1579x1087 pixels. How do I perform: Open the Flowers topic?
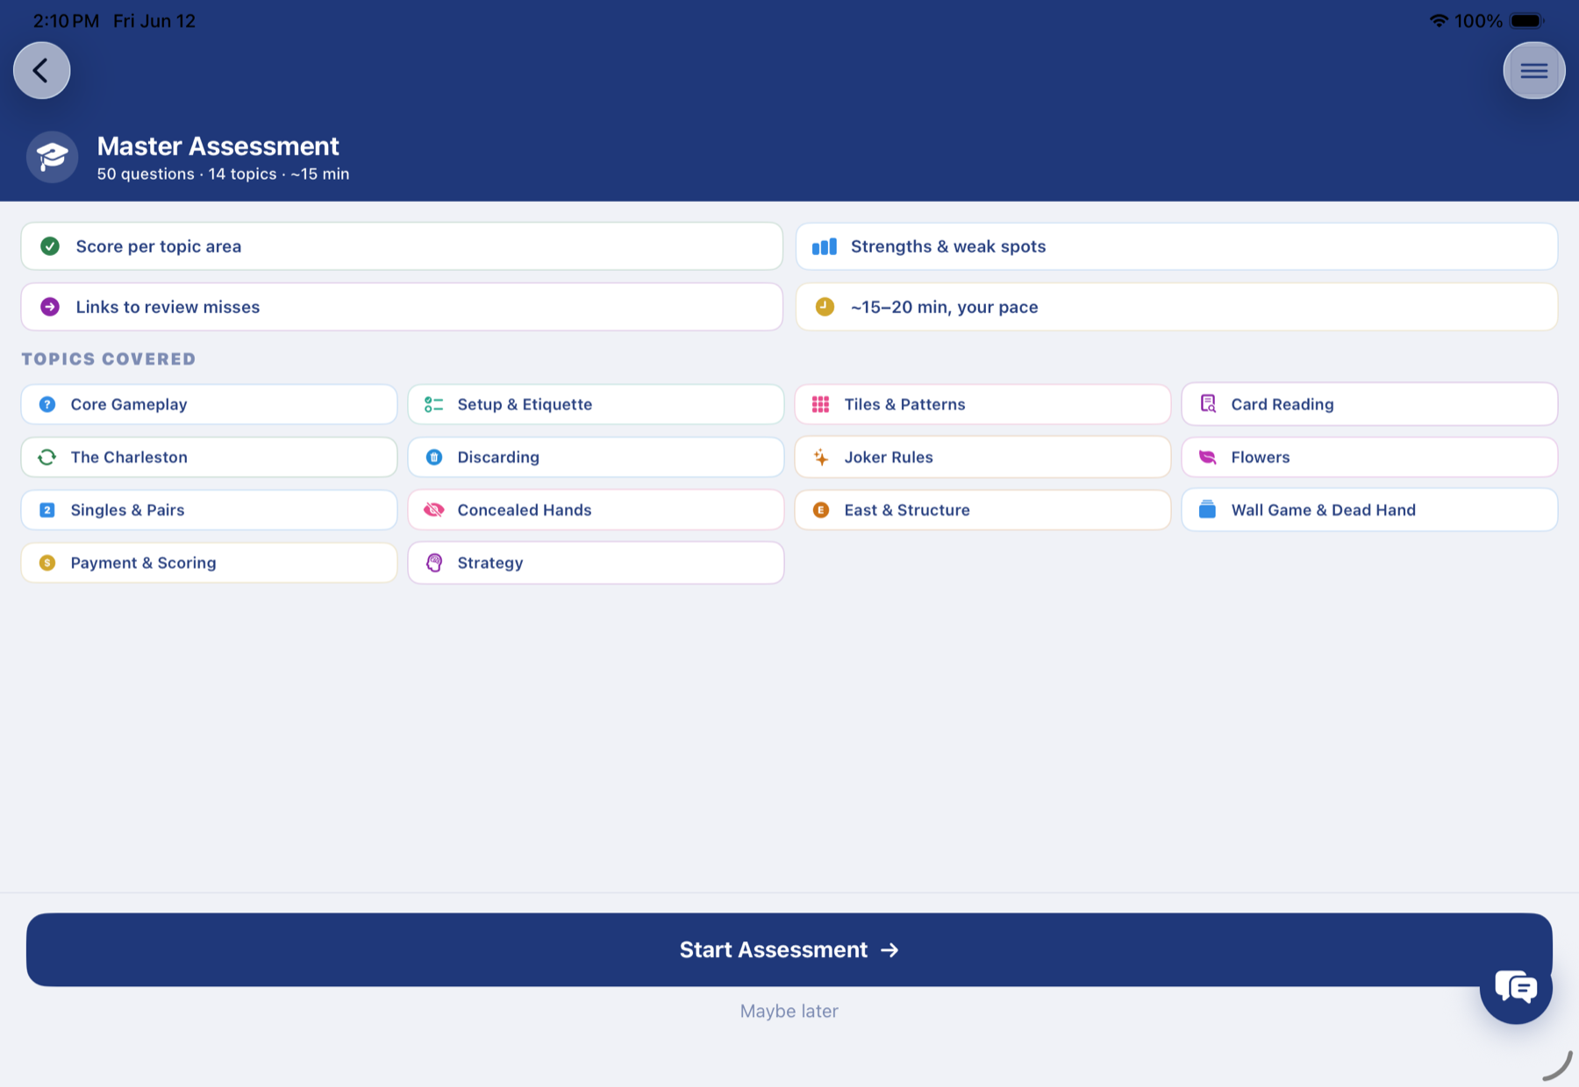click(1369, 457)
